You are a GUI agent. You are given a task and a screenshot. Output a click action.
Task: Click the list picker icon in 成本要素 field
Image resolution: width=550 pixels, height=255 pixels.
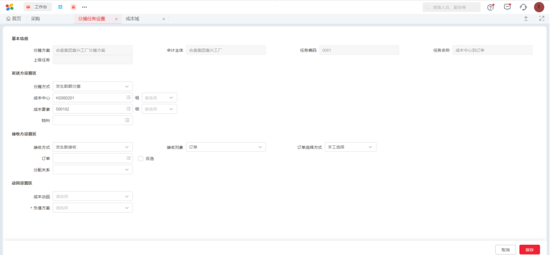128,109
